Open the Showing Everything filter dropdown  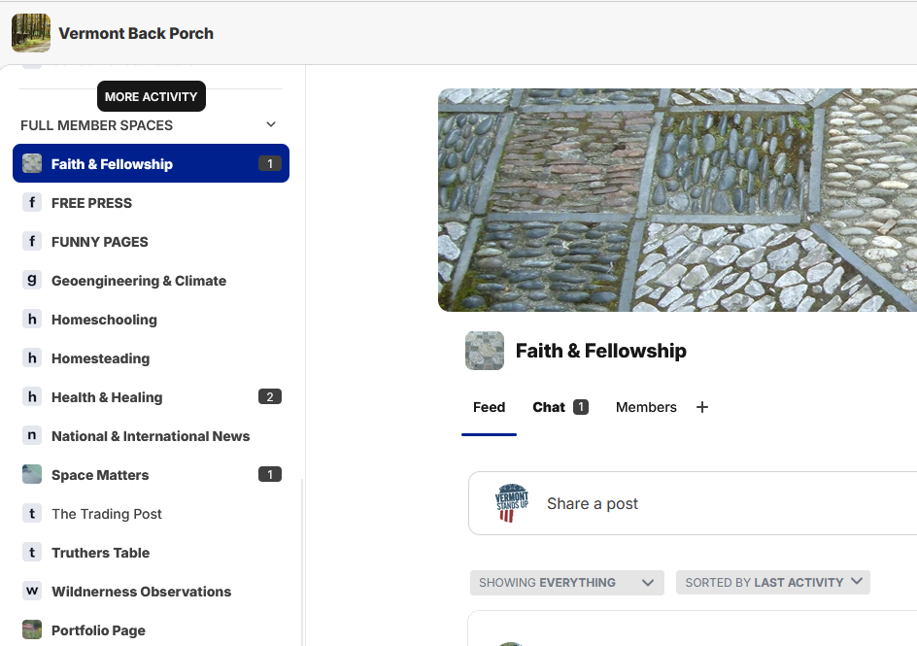point(566,583)
